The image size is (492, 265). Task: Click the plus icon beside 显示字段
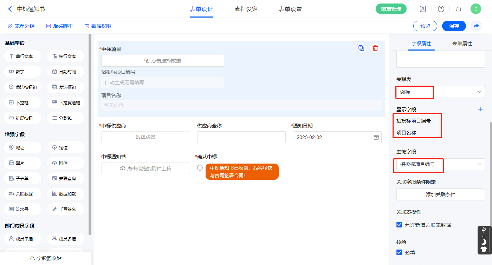point(480,109)
